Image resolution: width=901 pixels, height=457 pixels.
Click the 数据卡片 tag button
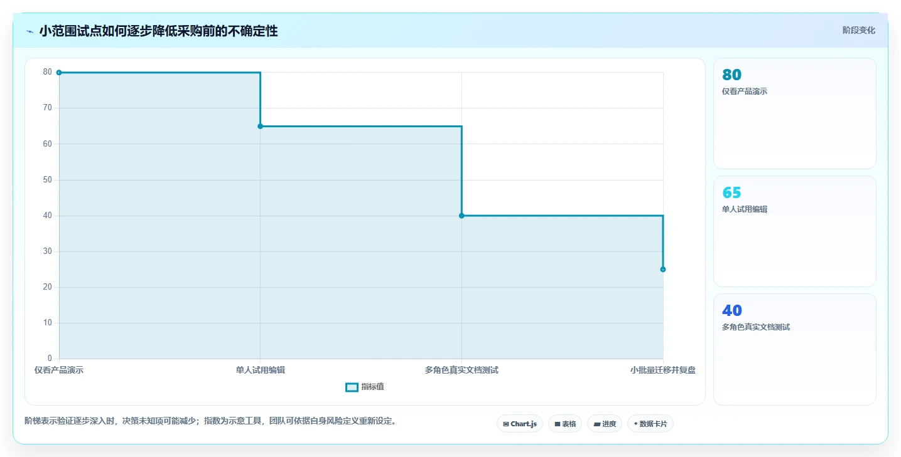650,424
